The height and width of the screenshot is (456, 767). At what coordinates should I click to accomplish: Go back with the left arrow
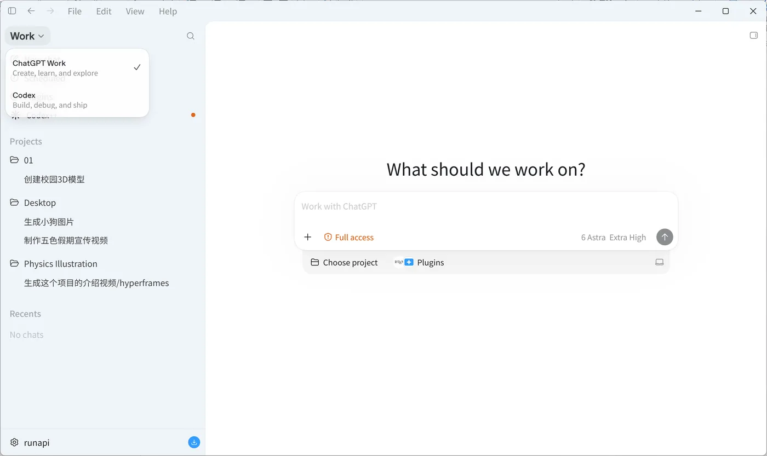pos(31,11)
